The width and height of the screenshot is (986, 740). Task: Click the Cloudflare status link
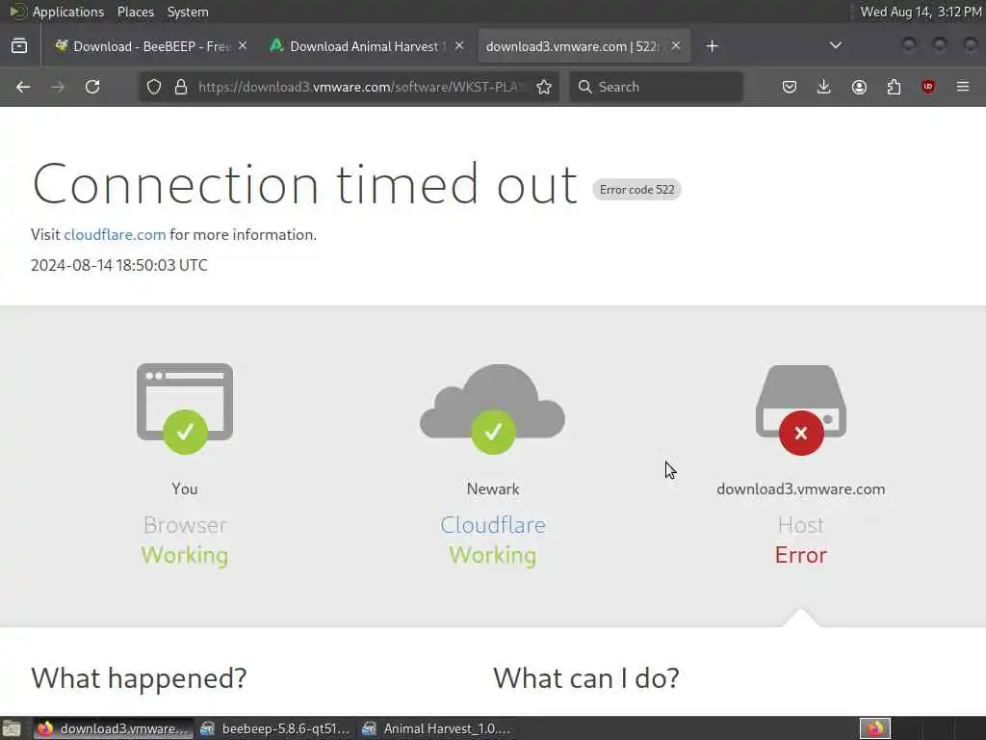tap(493, 525)
